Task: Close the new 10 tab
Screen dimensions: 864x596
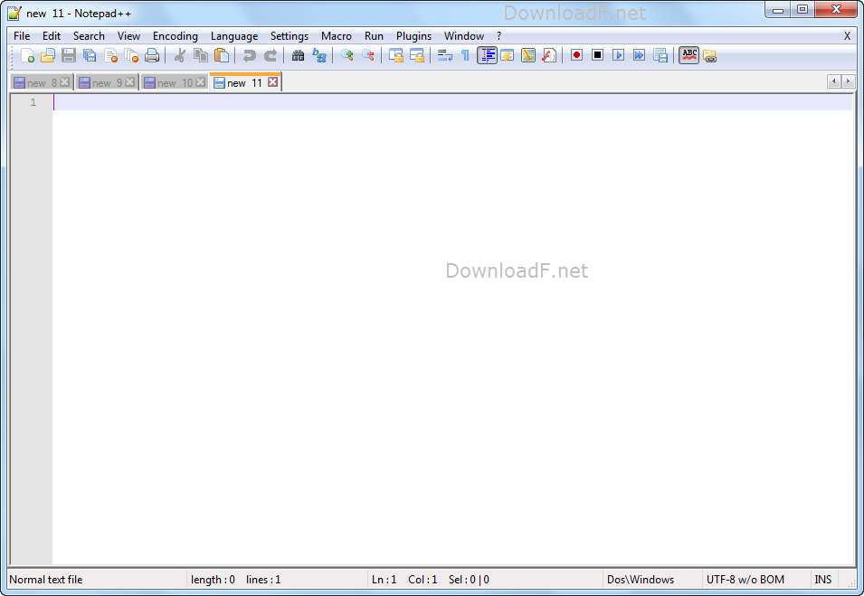Action: click(x=201, y=82)
